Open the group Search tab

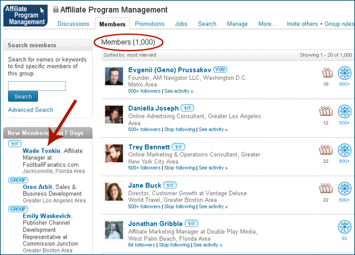coord(207,24)
